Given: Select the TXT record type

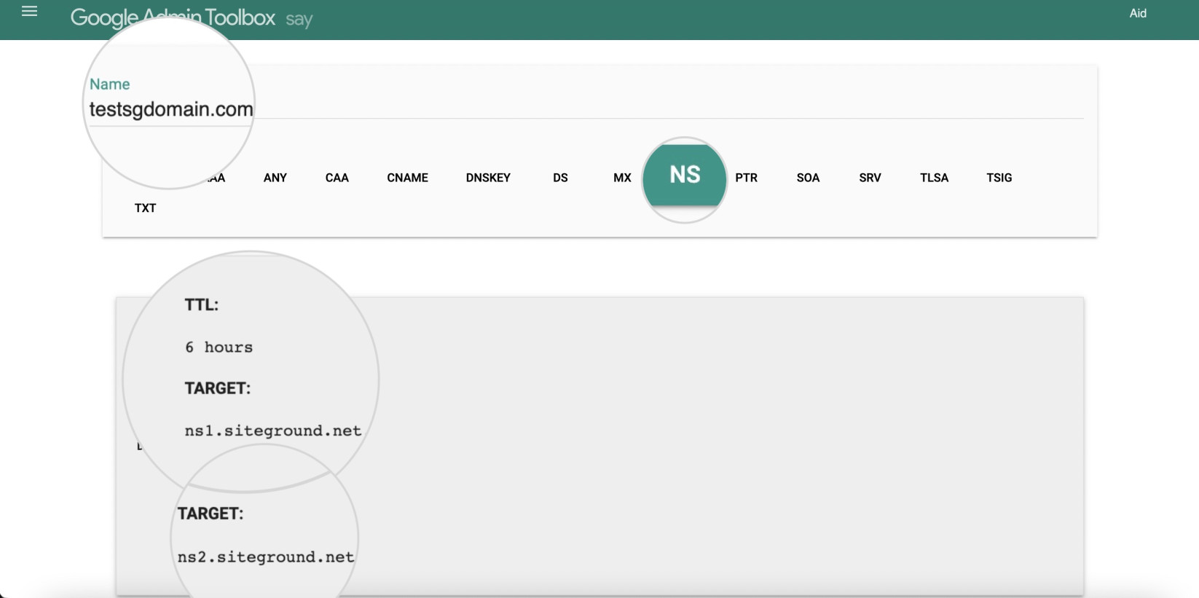Looking at the screenshot, I should coord(145,208).
